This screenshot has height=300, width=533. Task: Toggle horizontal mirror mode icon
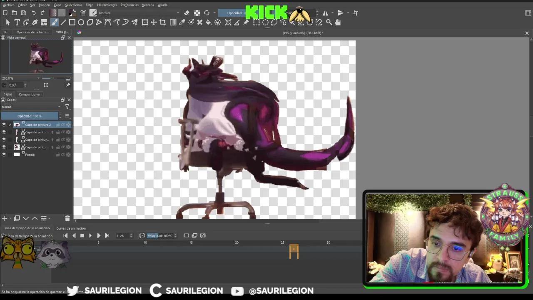325,13
